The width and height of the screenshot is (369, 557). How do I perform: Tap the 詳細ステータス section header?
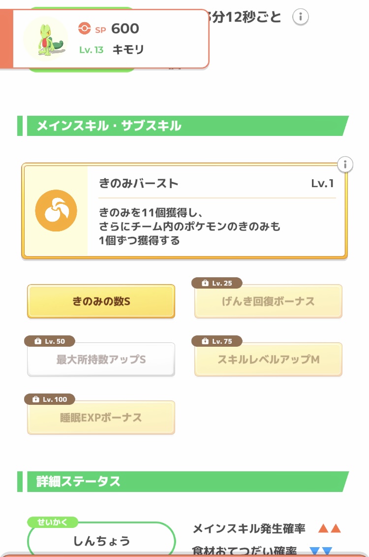pyautogui.click(x=183, y=482)
